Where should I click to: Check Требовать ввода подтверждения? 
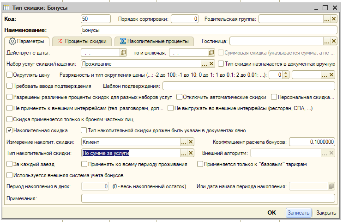tap(9, 86)
